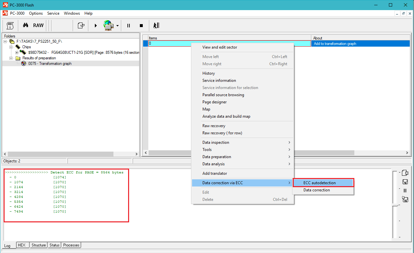The height and width of the screenshot is (253, 414).
Task: Click the Add to transformation graph cell
Action: pyautogui.click(x=361, y=44)
